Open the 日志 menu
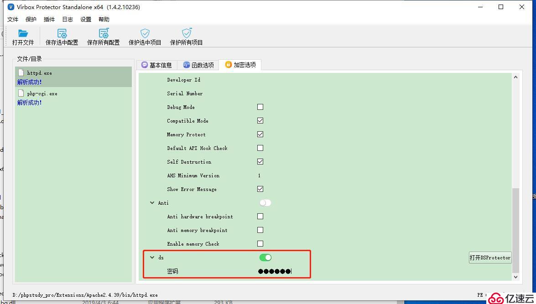Screen dimensions: 536x304 (68, 20)
